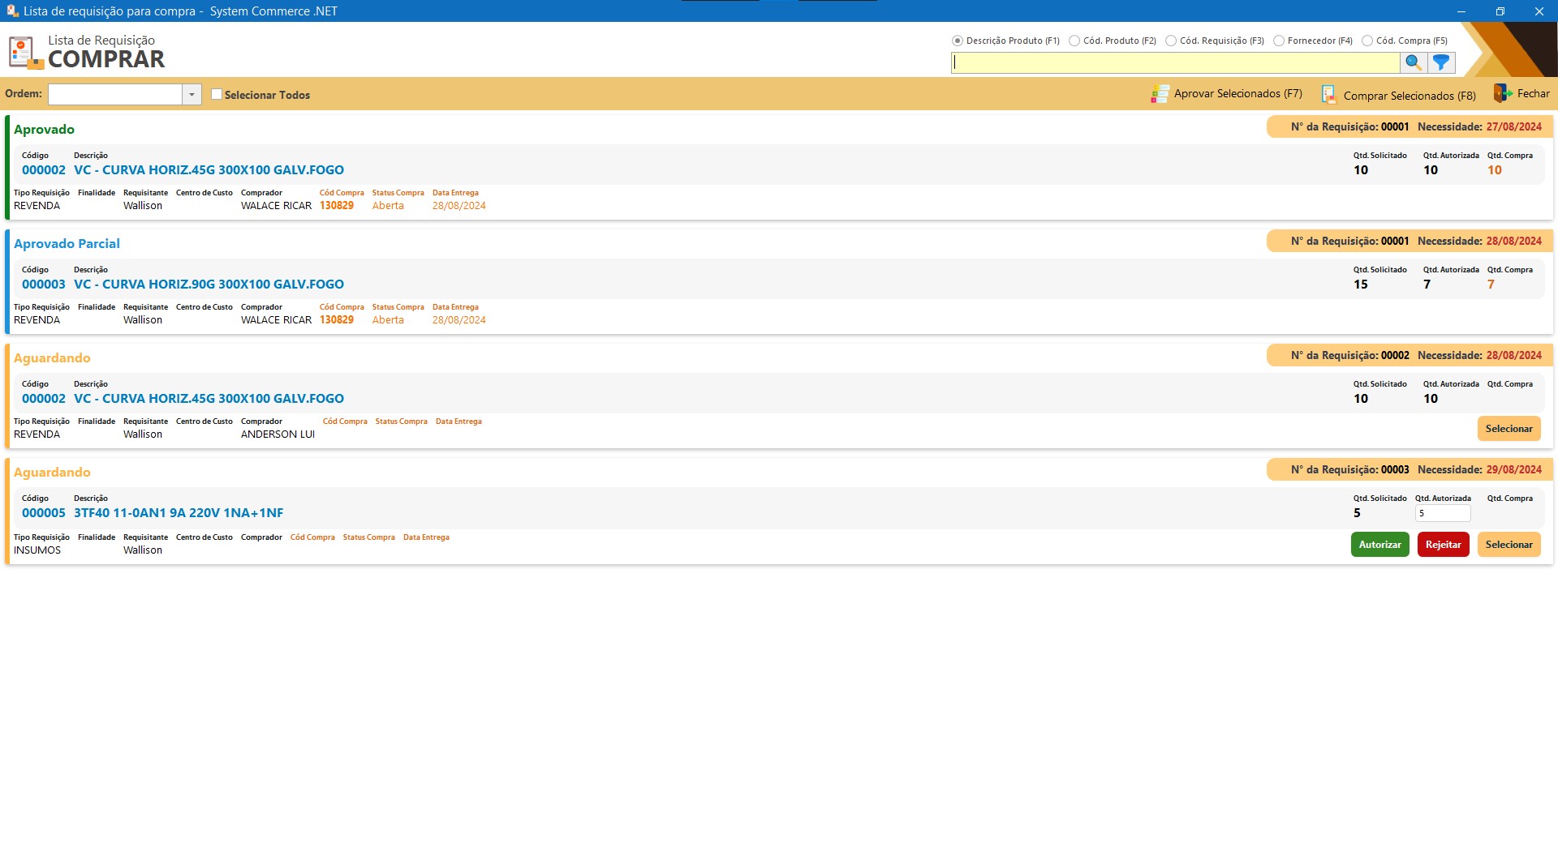This screenshot has width=1558, height=843.
Task: Choose the Fornecedor (F4) search option
Action: (1279, 41)
